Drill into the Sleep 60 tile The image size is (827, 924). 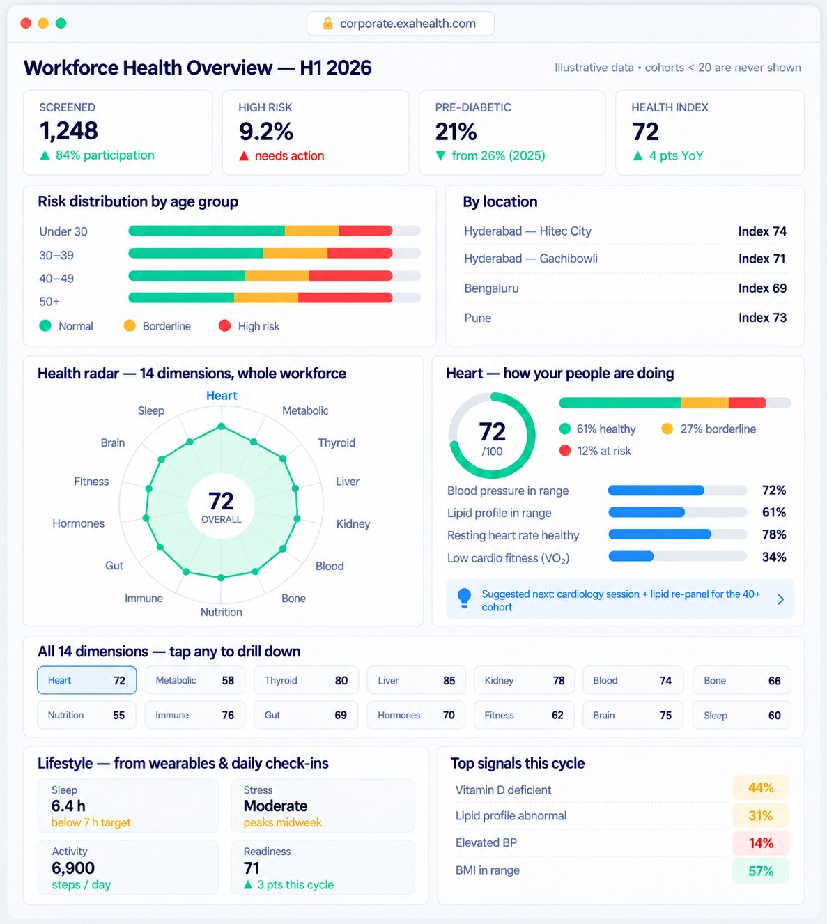(x=742, y=715)
